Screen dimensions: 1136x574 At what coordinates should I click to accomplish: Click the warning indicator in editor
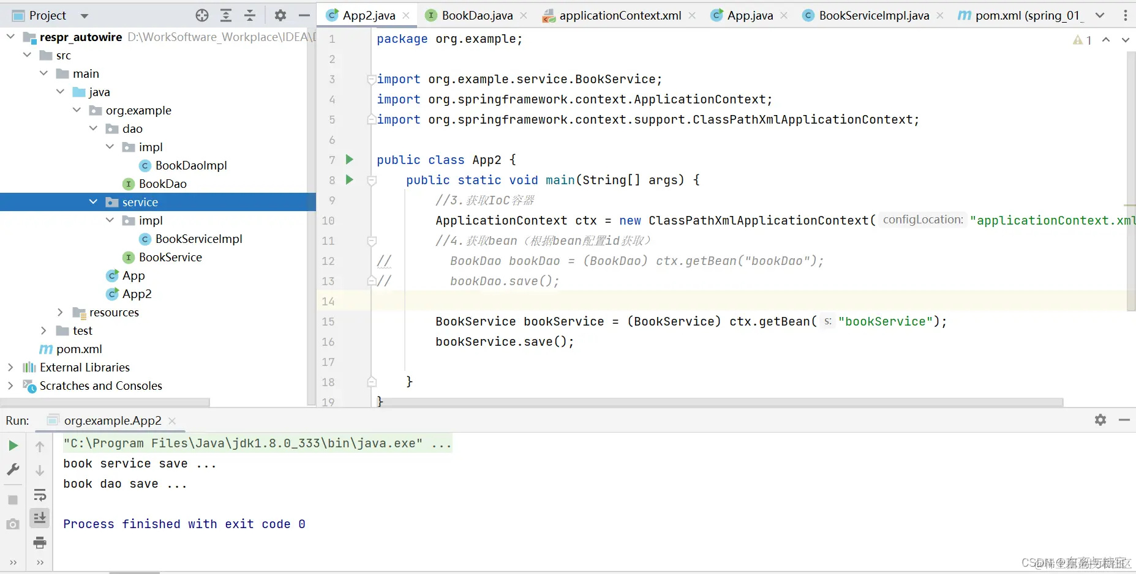(x=1082, y=40)
